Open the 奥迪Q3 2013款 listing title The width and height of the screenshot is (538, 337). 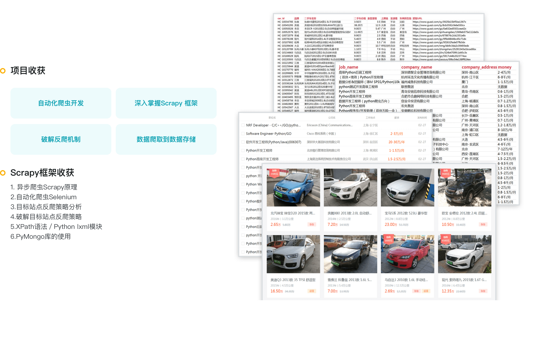pos(293,280)
